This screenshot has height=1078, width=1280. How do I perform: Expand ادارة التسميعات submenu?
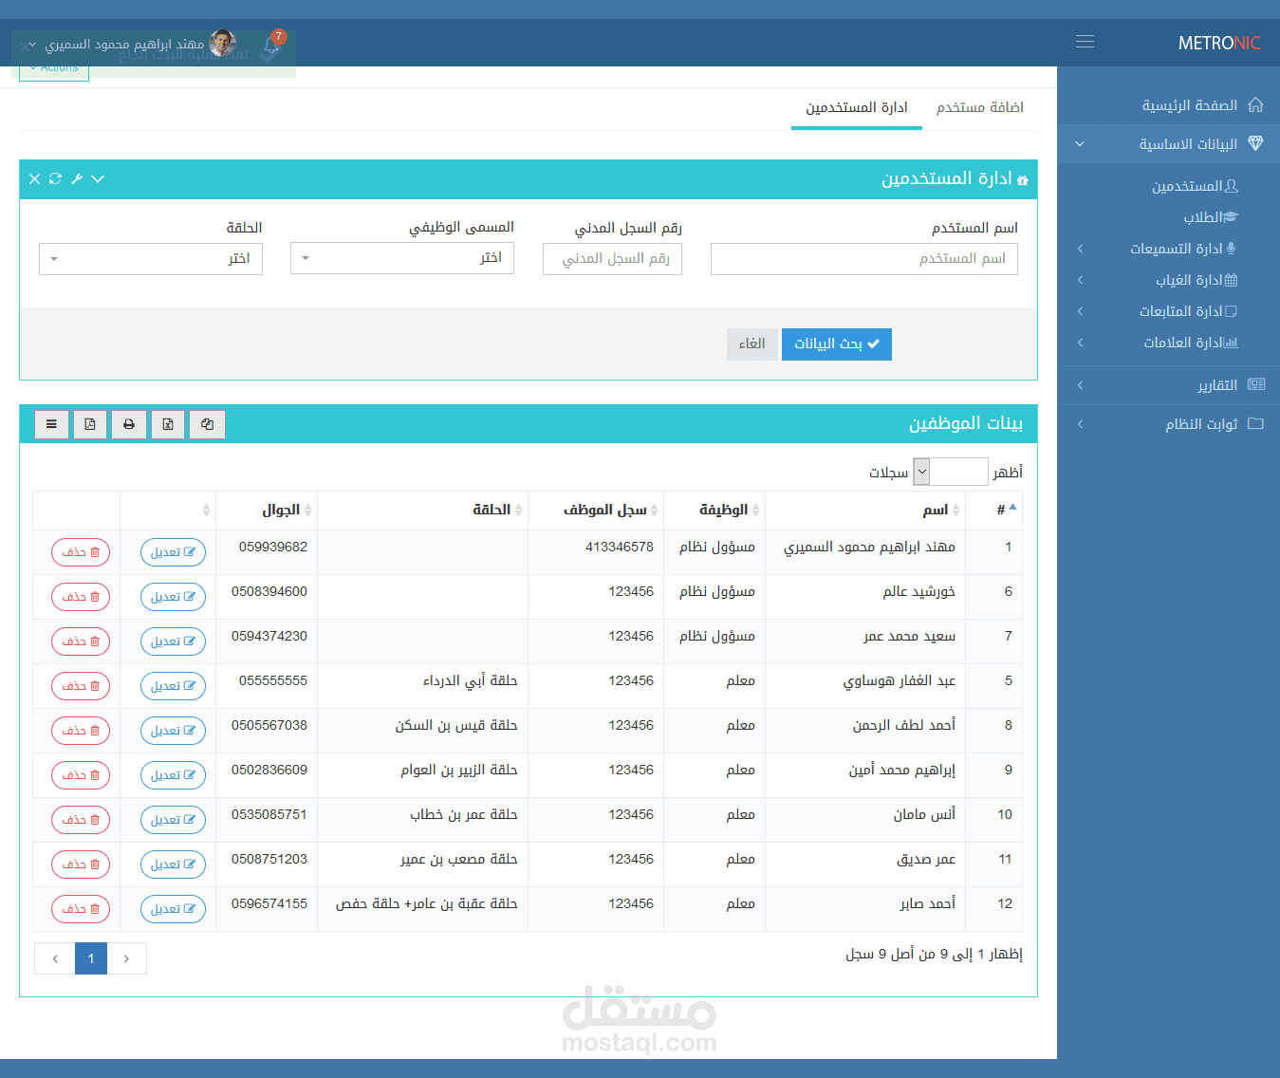click(x=1080, y=249)
